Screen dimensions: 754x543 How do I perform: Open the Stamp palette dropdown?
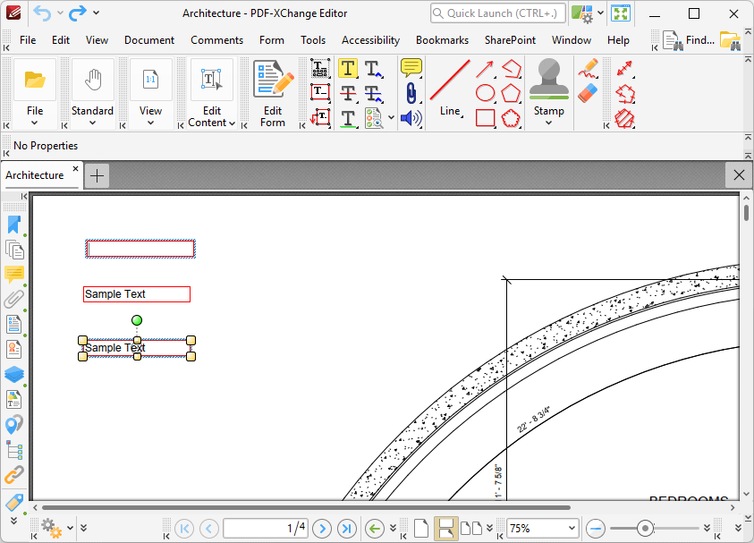548,123
